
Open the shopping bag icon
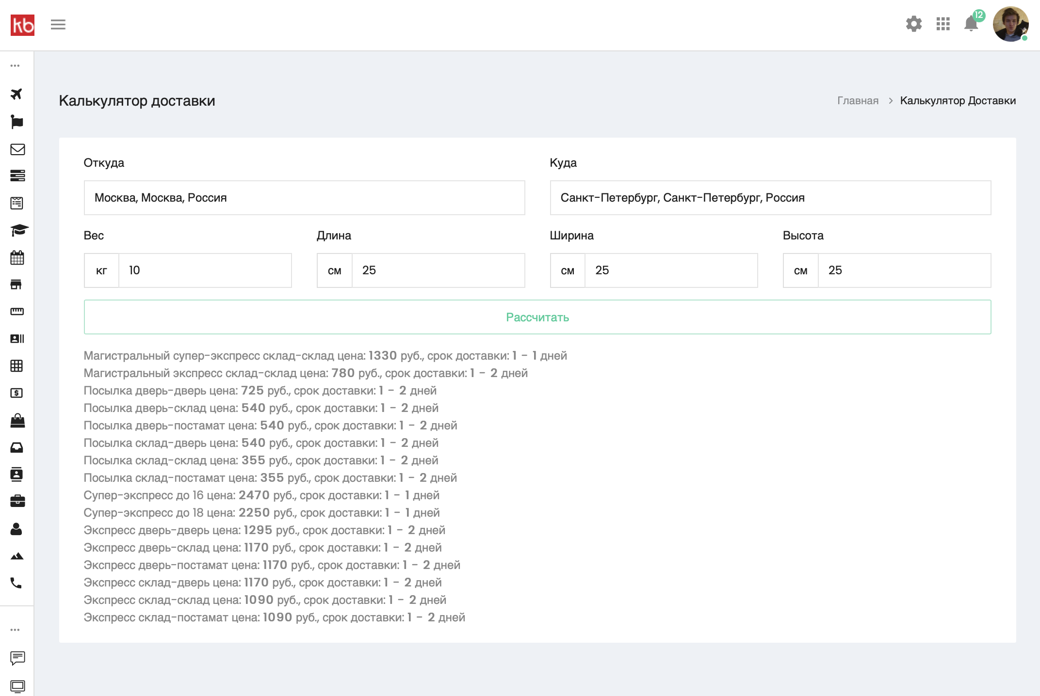click(x=17, y=420)
